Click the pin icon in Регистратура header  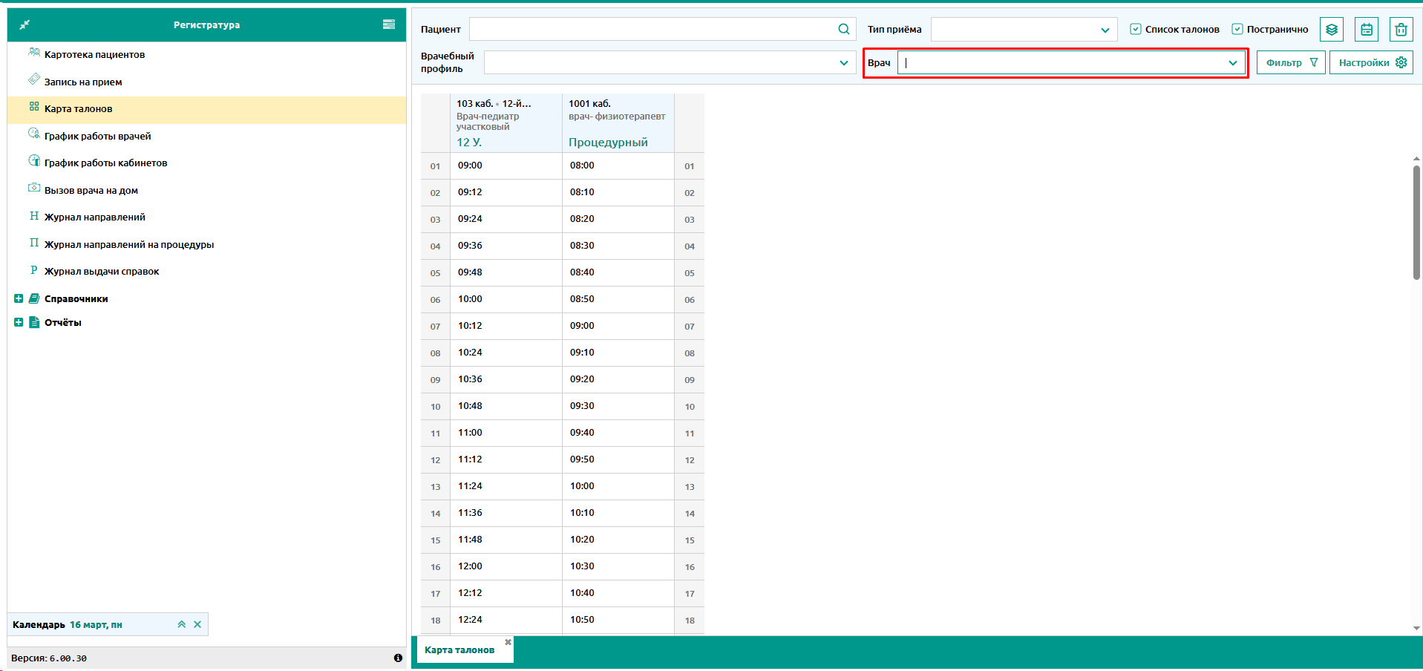[24, 25]
